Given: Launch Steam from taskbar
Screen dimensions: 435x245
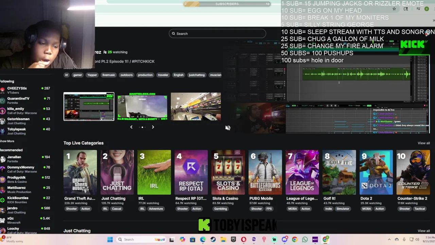Looking at the screenshot, I should [x=213, y=240].
